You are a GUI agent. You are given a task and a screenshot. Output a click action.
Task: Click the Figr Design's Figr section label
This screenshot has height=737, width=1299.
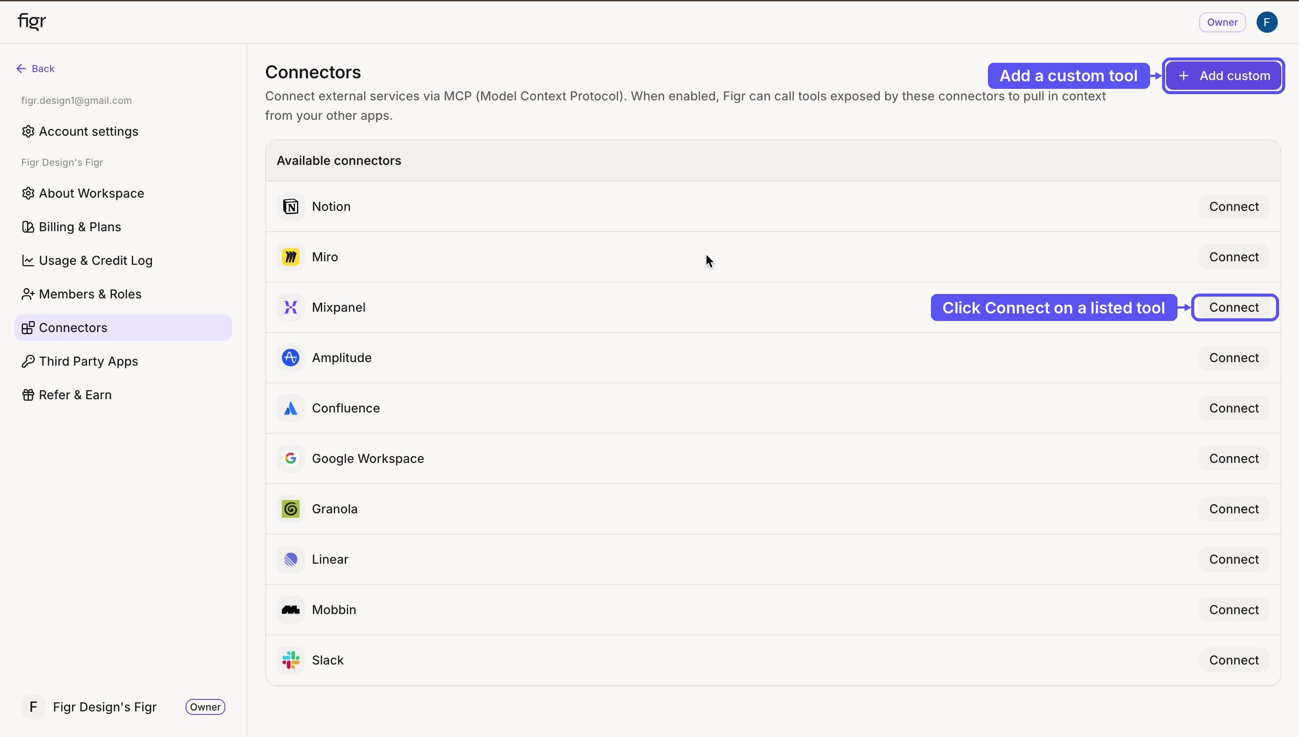62,163
